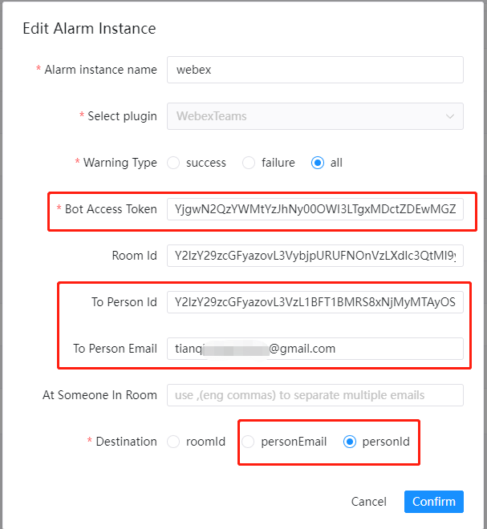Screen dimensions: 487x529
Task: Click the Alarm instance name field
Action: click(x=315, y=70)
